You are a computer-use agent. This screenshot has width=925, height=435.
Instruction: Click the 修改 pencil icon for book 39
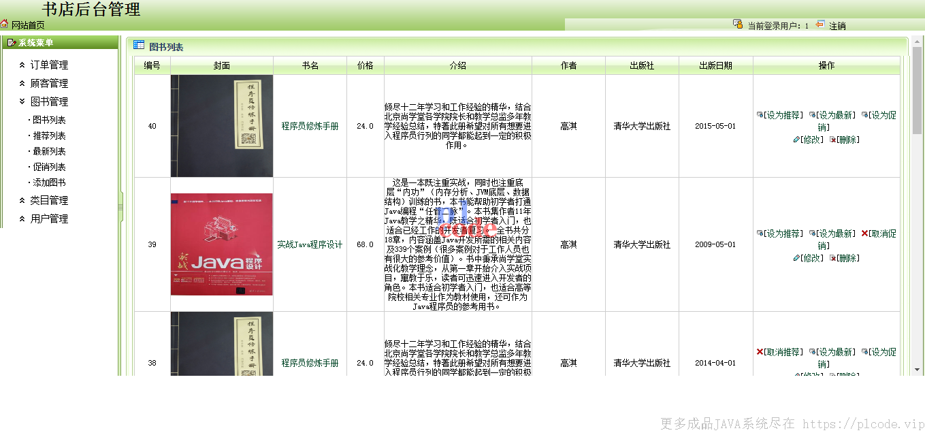(x=796, y=258)
